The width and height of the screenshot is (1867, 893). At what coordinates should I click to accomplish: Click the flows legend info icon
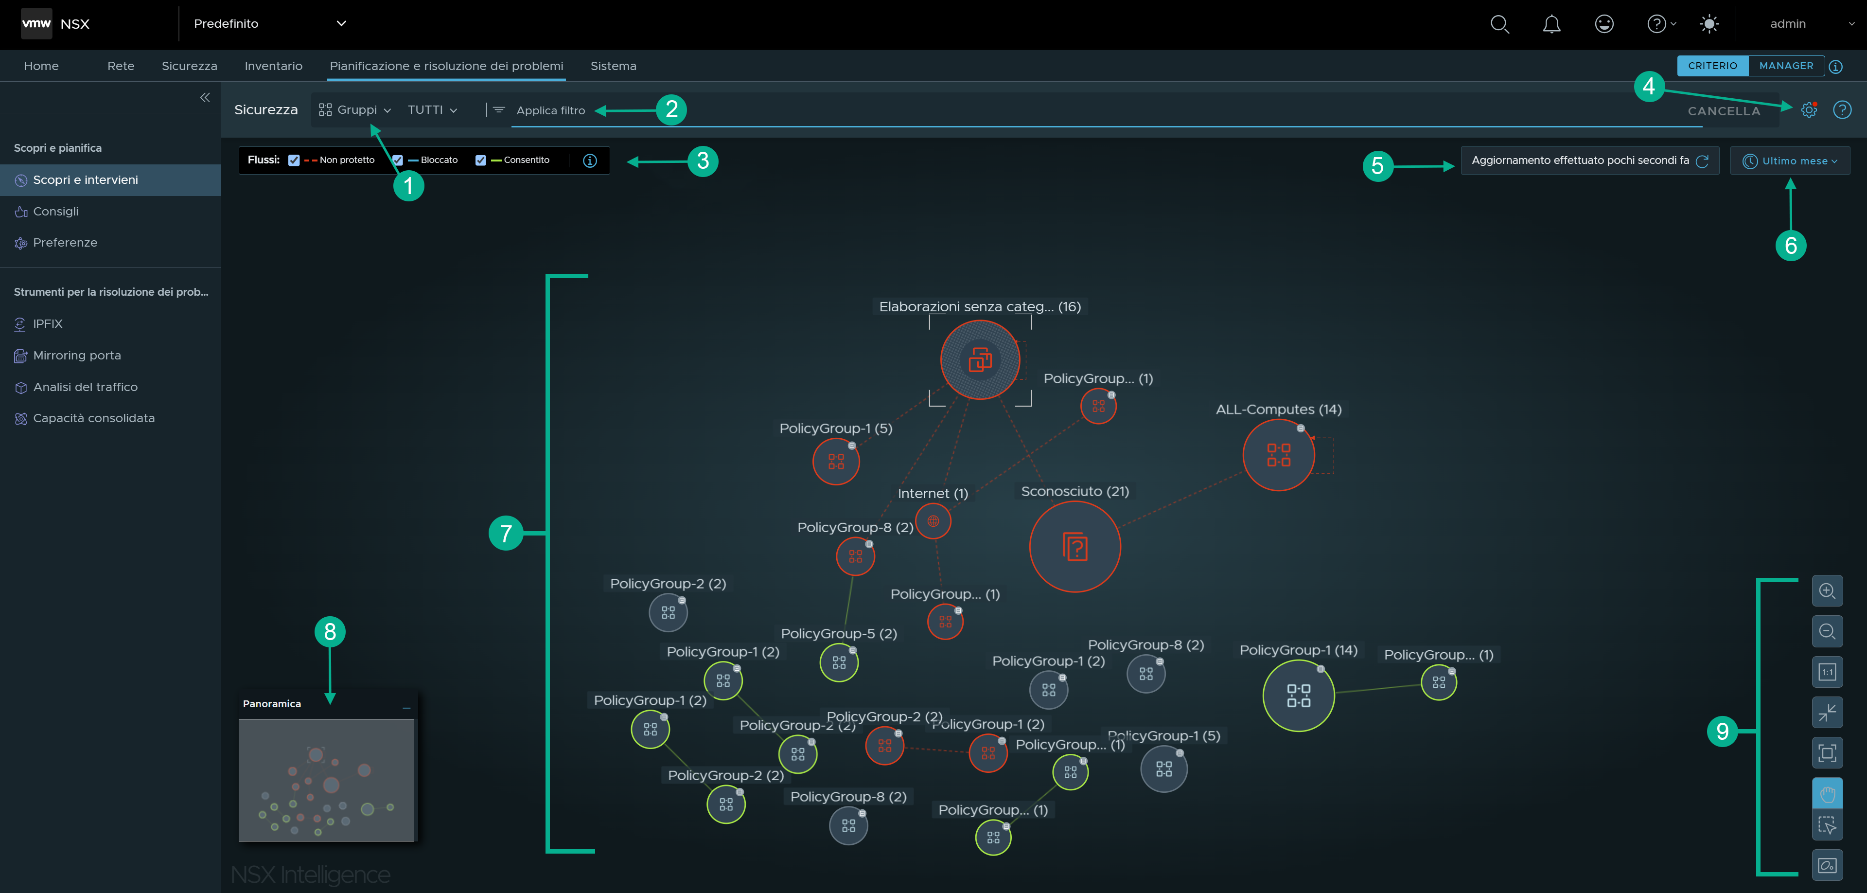click(590, 160)
